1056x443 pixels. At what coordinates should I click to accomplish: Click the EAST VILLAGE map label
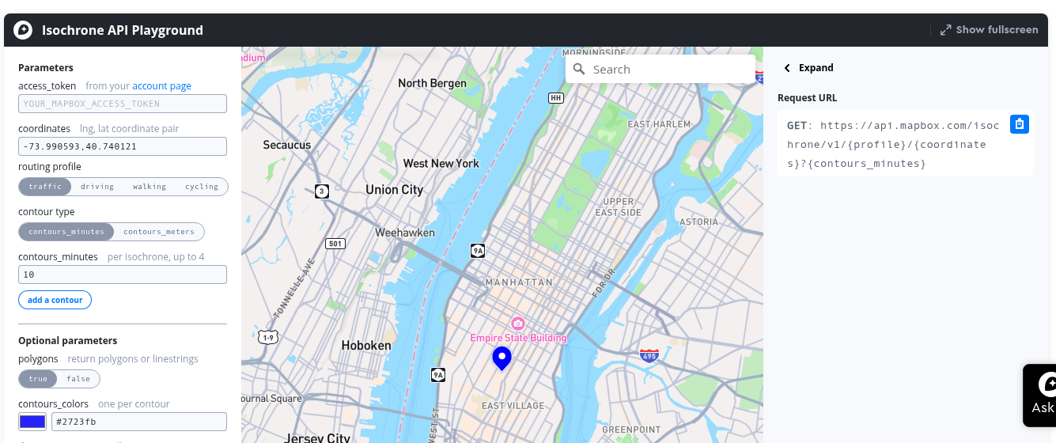coord(513,406)
